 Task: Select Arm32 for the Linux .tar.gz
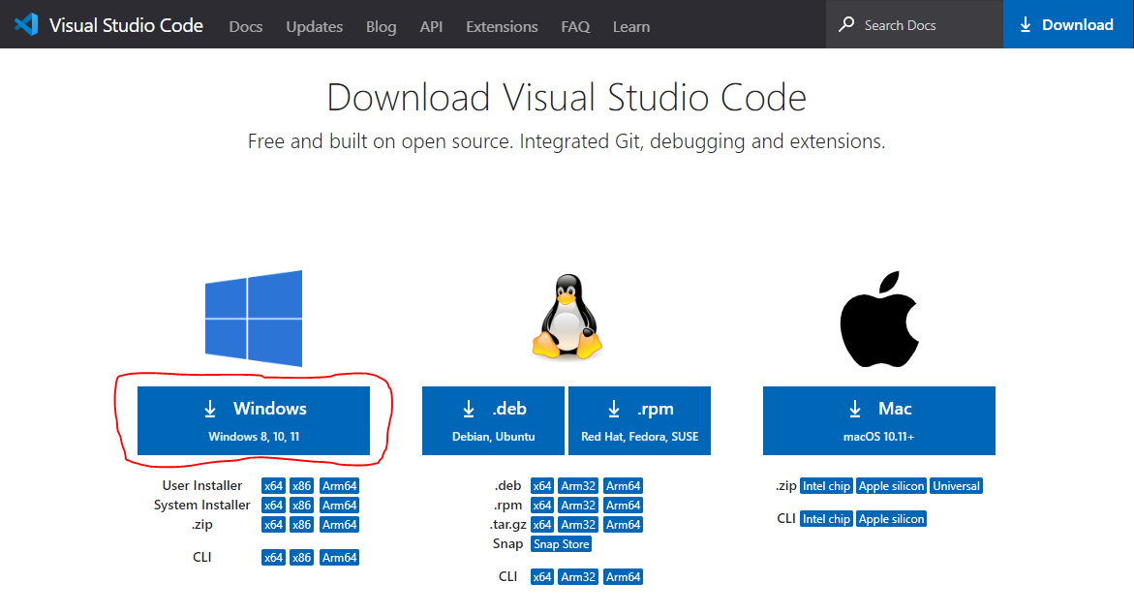point(578,524)
